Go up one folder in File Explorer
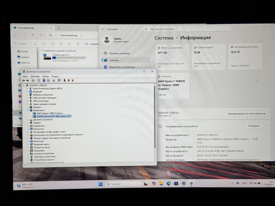 pos(33,35)
